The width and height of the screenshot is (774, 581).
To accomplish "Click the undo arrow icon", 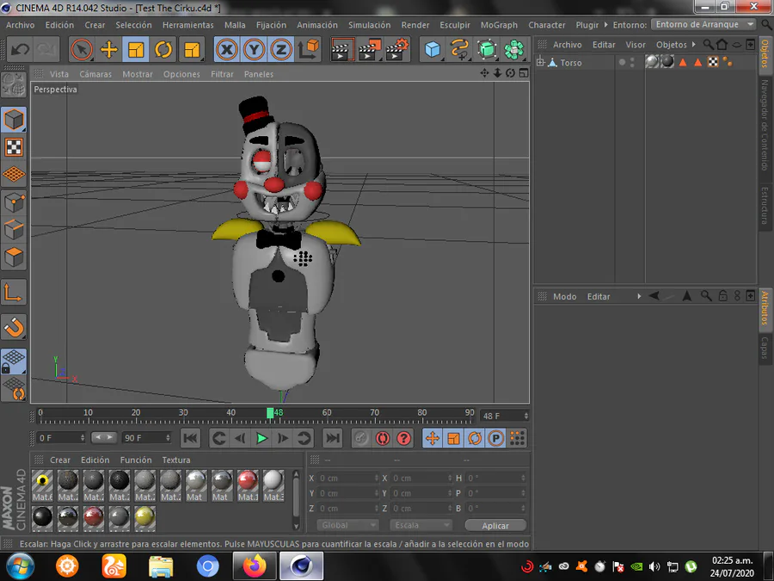I will coord(19,50).
